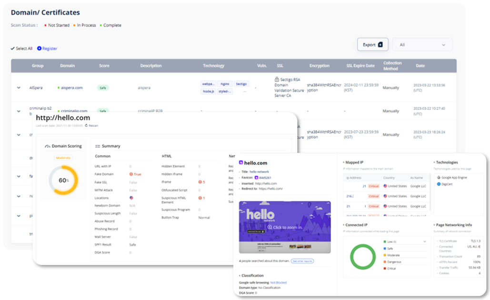
Task: Show more technologies via ellipsis in AISpera row
Action: point(245,92)
